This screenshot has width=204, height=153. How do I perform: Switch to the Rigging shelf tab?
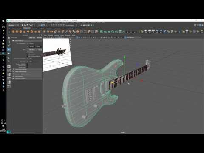[x=42, y=28]
